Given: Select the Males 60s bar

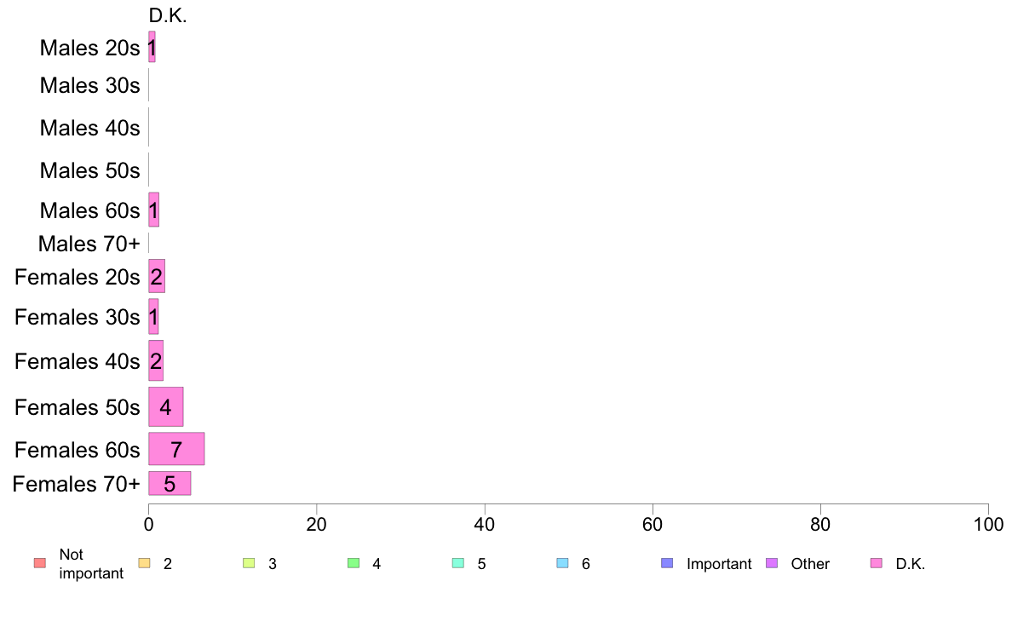Looking at the screenshot, I should tap(153, 210).
